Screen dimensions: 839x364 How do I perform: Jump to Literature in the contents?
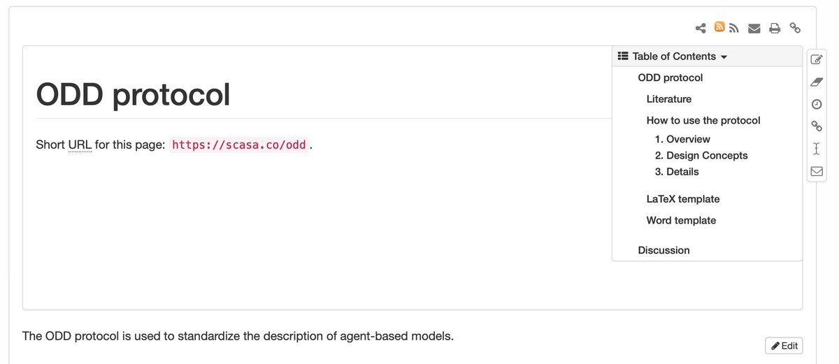(x=669, y=99)
